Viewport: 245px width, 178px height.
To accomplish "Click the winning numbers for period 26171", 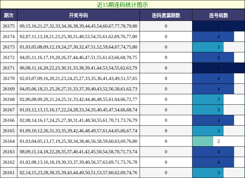I will 79,68.
